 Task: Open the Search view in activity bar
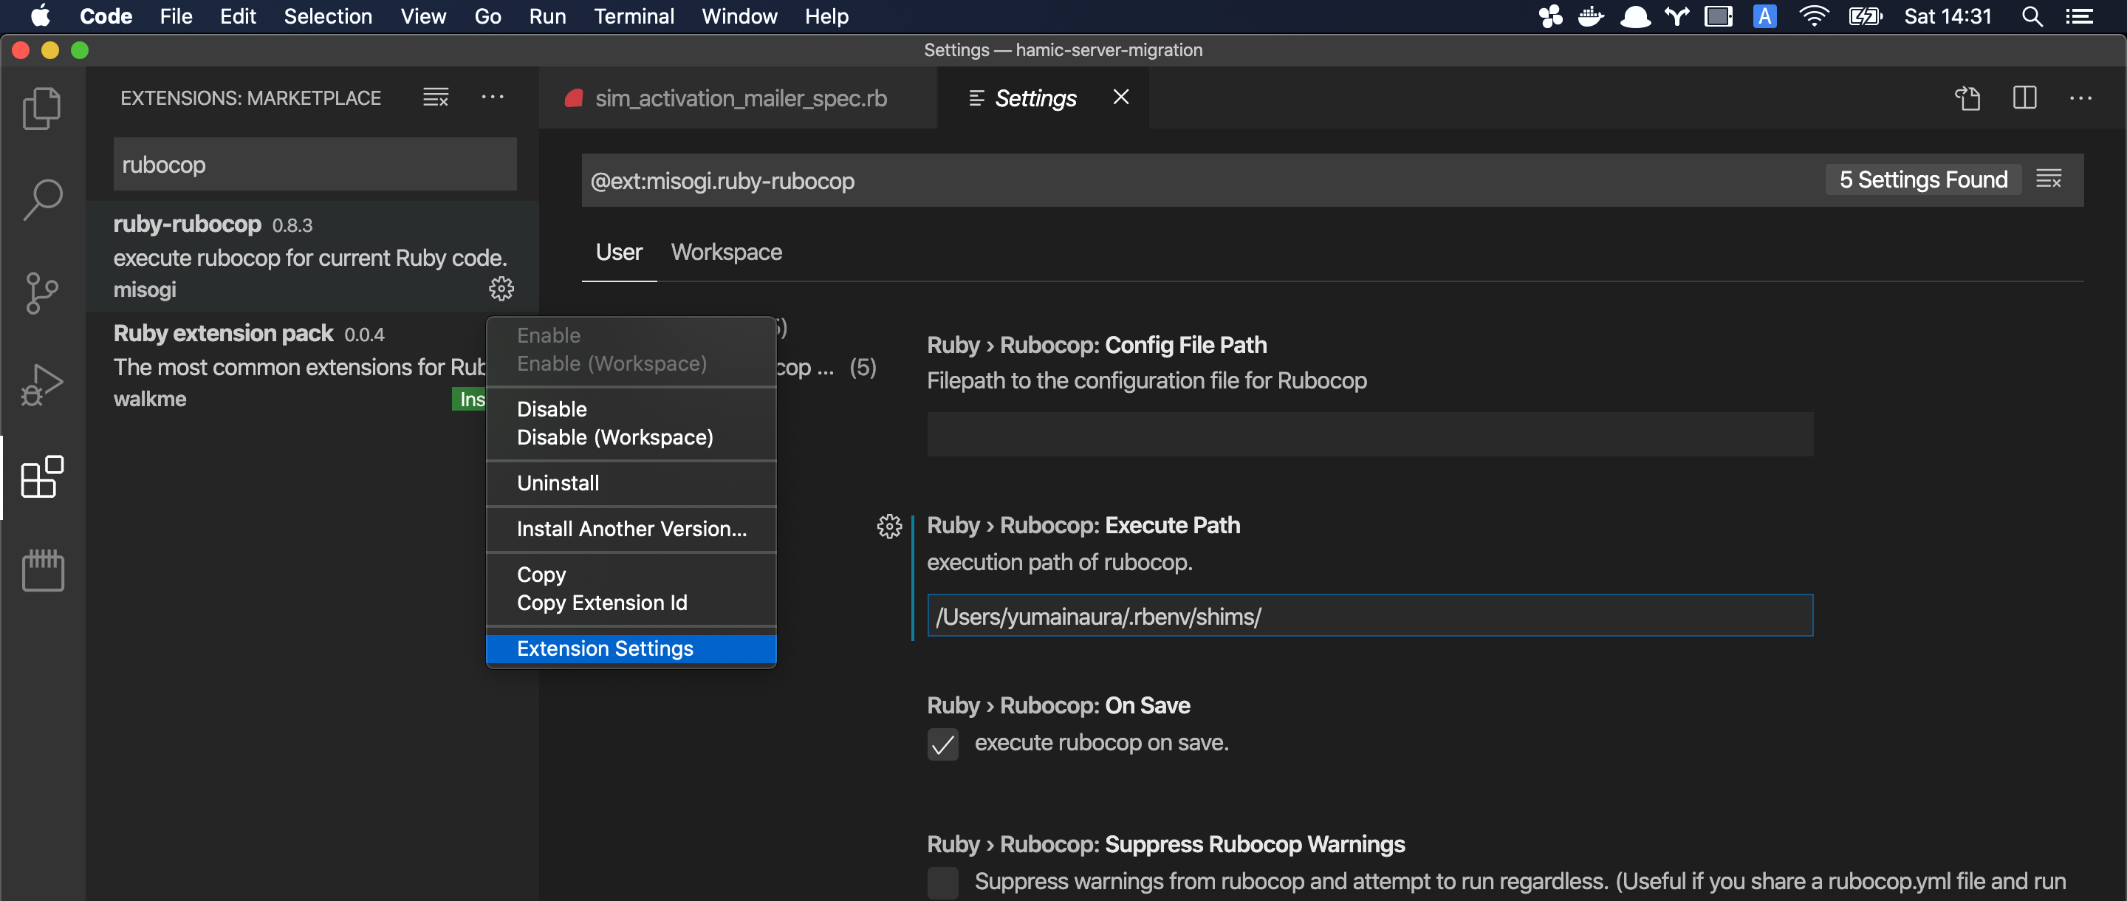pos(42,200)
